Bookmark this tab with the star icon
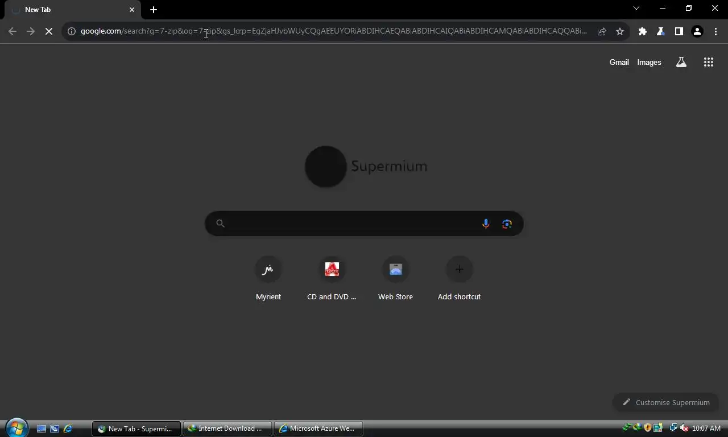Screen dimensions: 728x437 620,31
